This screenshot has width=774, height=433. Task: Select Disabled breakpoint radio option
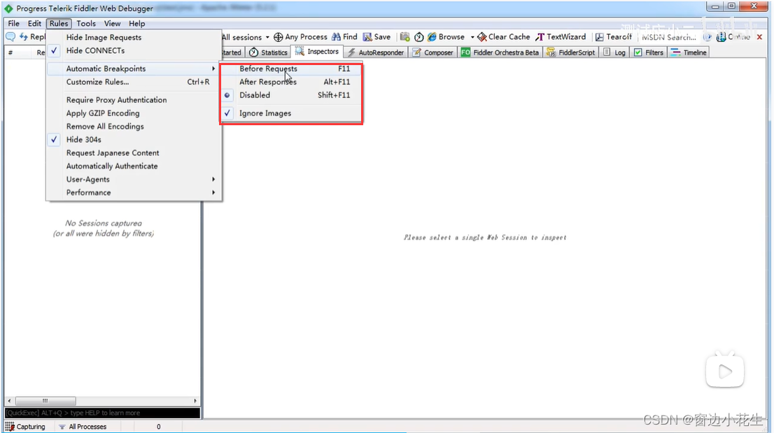(x=291, y=95)
